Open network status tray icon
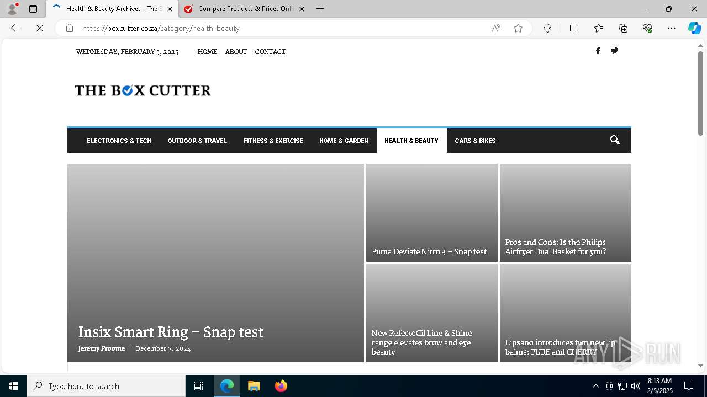 622,386
